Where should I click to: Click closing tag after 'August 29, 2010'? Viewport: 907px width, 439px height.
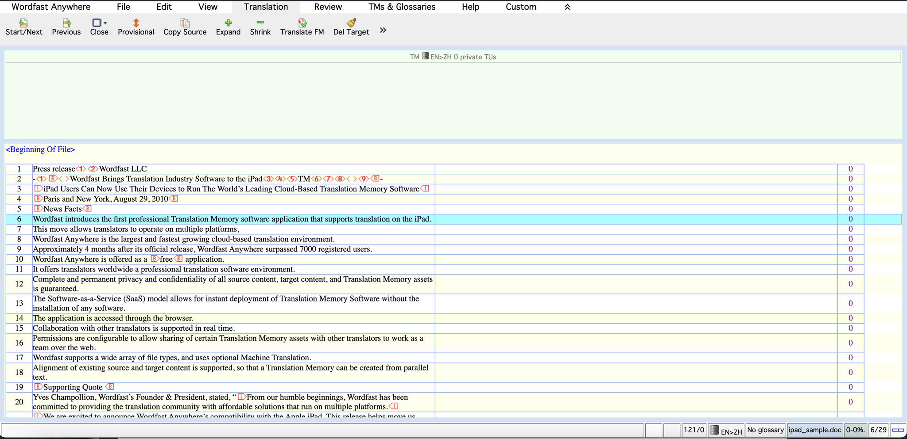173,199
